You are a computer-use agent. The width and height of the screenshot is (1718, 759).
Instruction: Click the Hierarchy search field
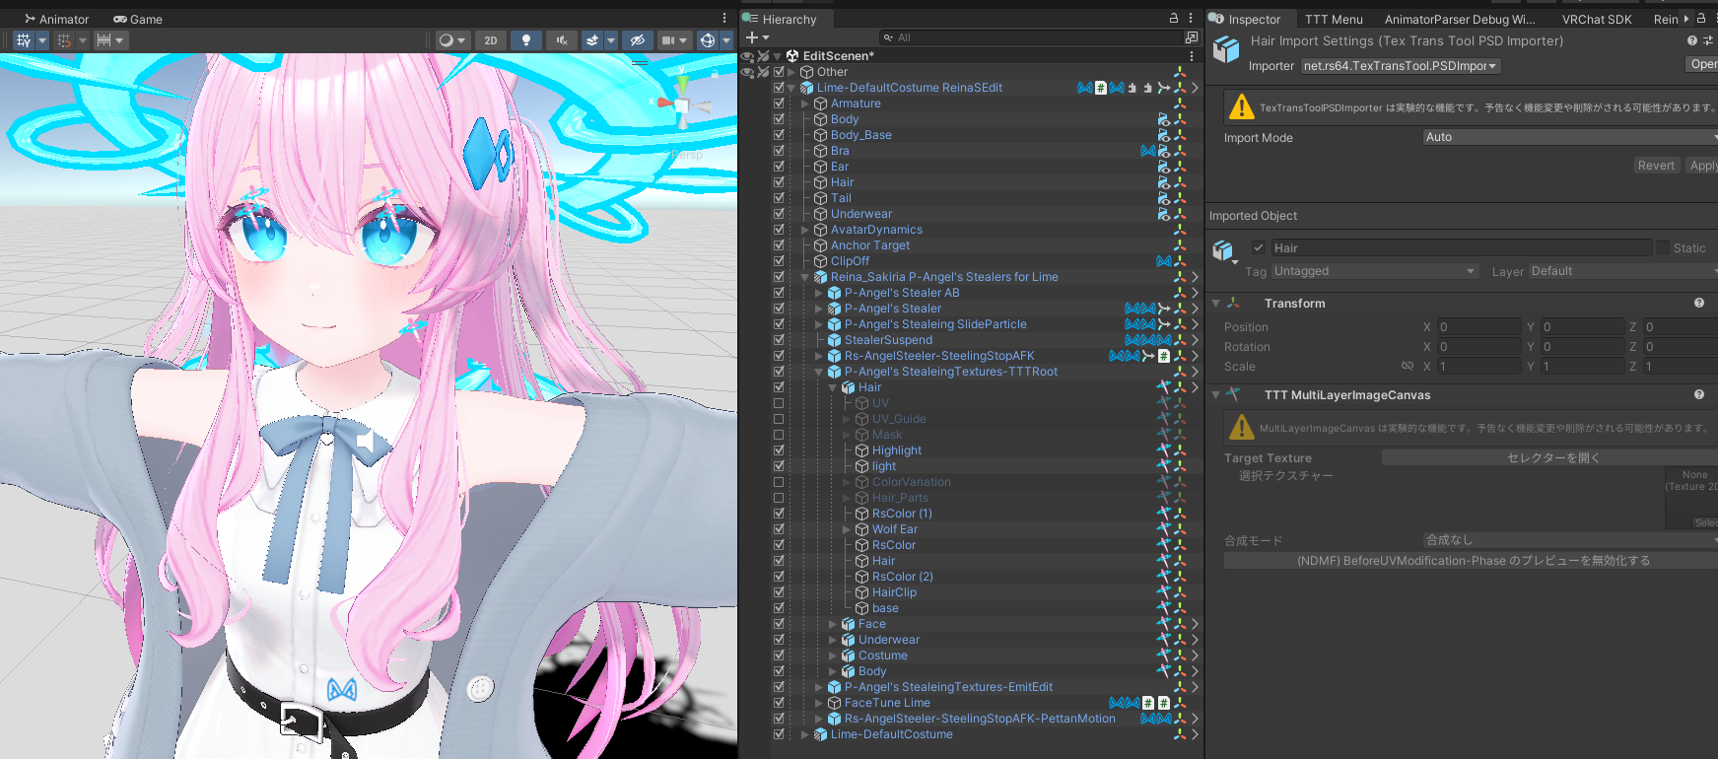point(1030,37)
